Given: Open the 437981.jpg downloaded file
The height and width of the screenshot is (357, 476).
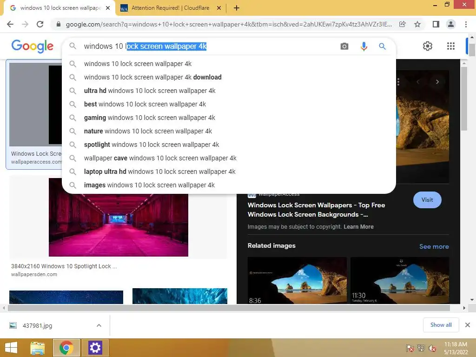Looking at the screenshot, I should (37, 326).
